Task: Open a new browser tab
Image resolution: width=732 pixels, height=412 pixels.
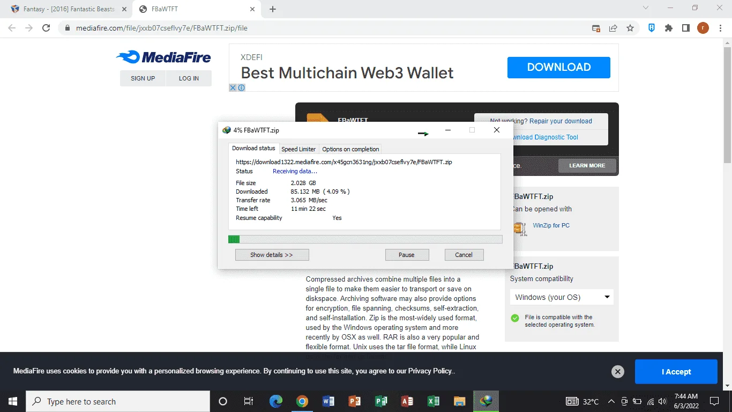Action: pos(273,9)
